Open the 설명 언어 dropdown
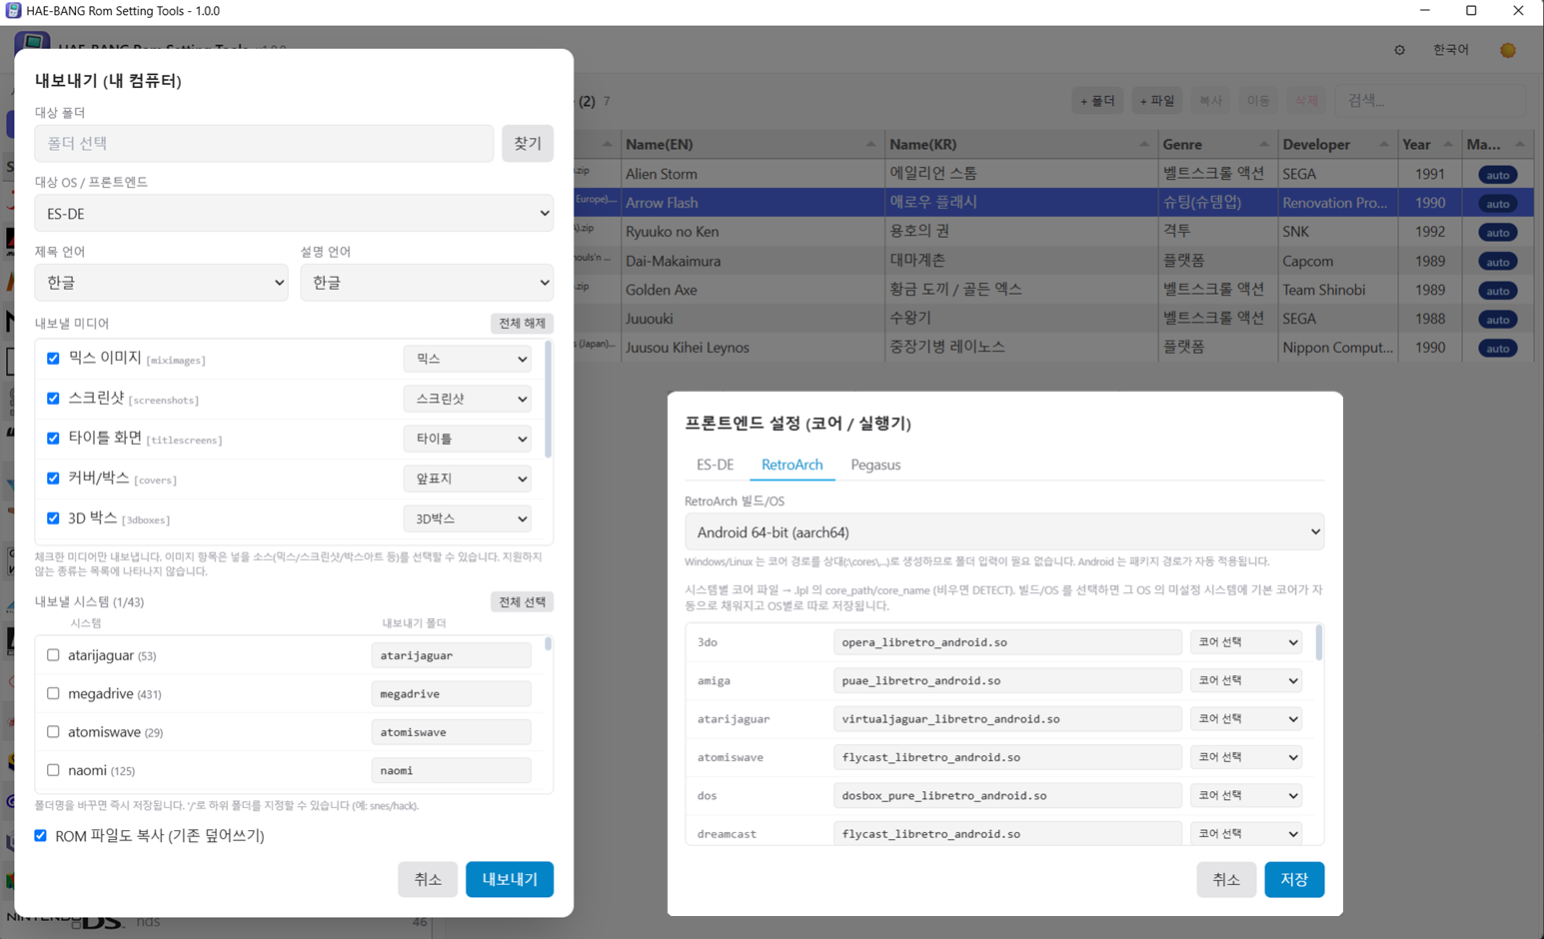This screenshot has height=939, width=1544. 427,283
